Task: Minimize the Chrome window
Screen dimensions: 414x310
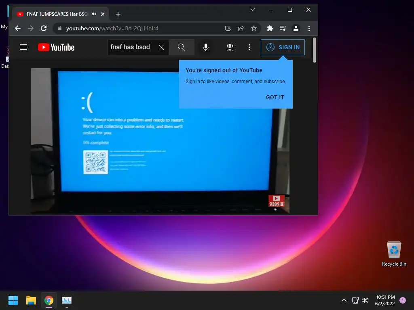Action: point(271,10)
